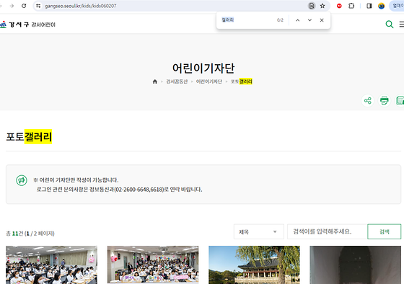
Task: Click the red extension icon in toolbar
Action: coord(339,6)
